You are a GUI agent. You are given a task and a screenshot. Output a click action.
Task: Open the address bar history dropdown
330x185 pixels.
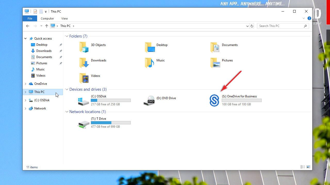(247, 26)
